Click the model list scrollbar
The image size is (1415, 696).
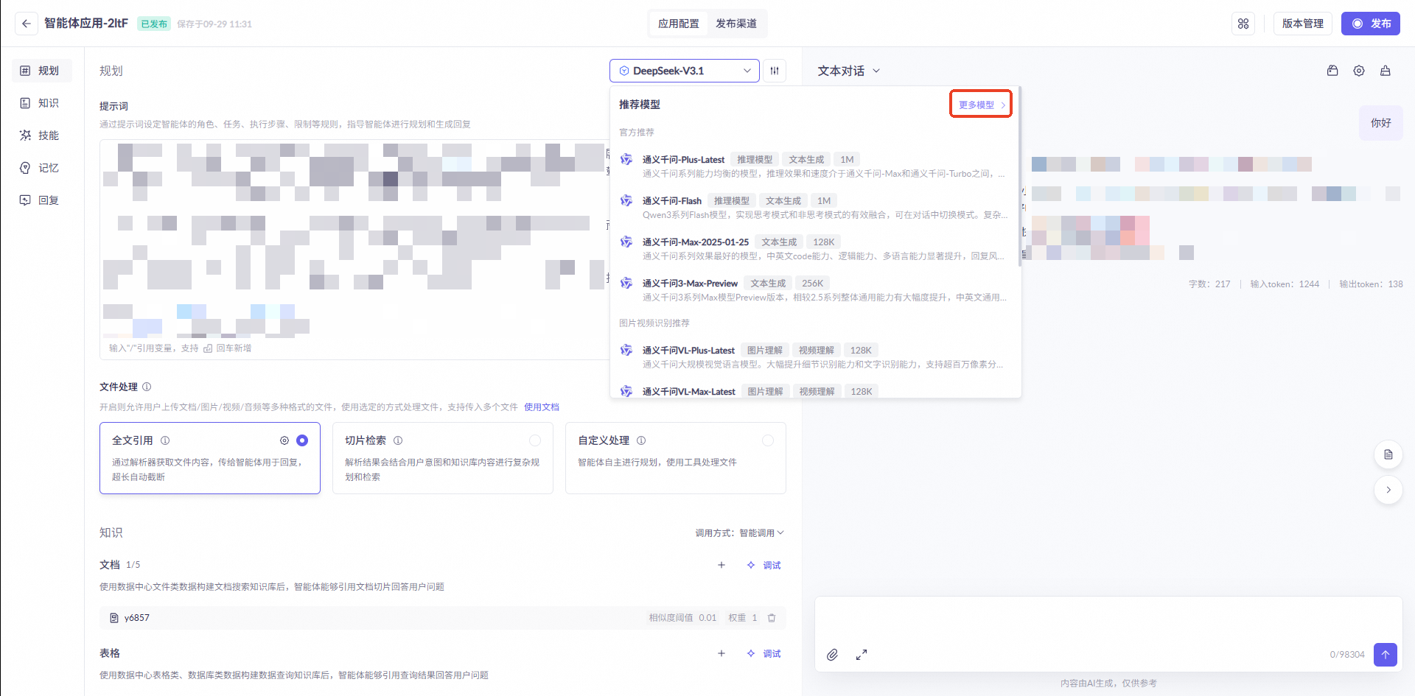(1020, 177)
